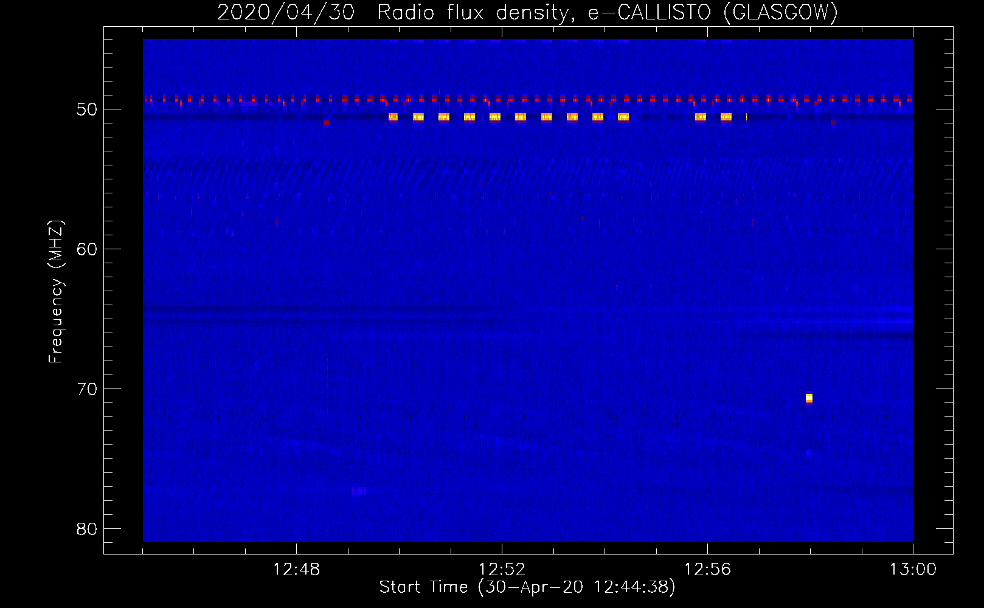Click the 70 frequency tick label

[x=87, y=389]
